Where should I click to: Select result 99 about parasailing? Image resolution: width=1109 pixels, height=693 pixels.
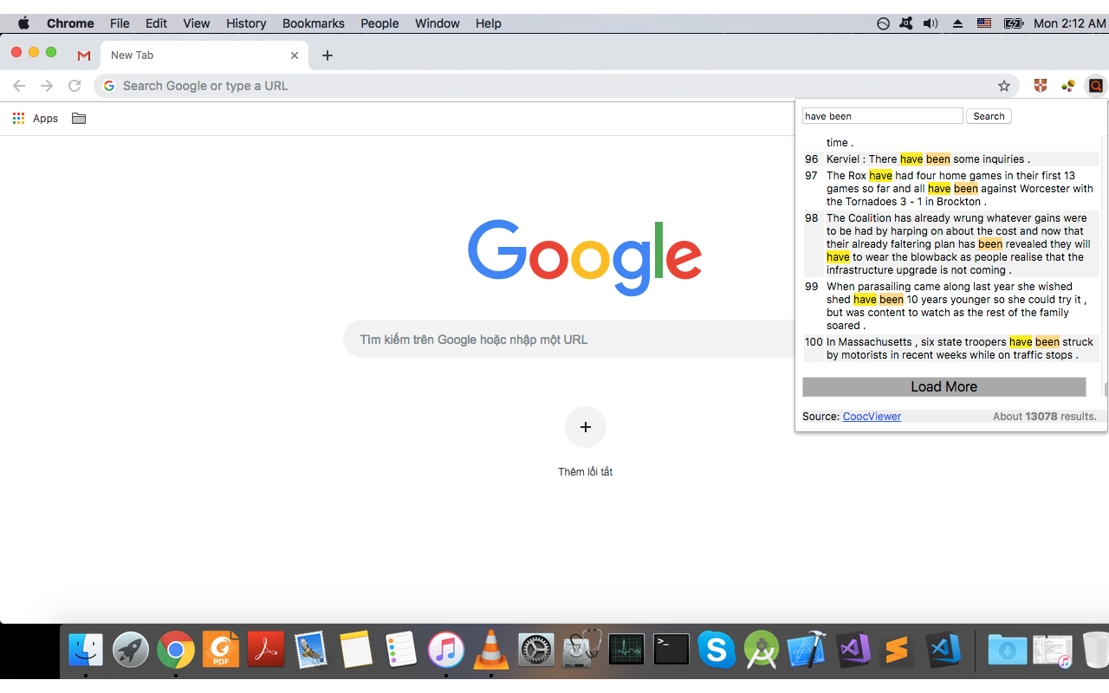tap(951, 306)
